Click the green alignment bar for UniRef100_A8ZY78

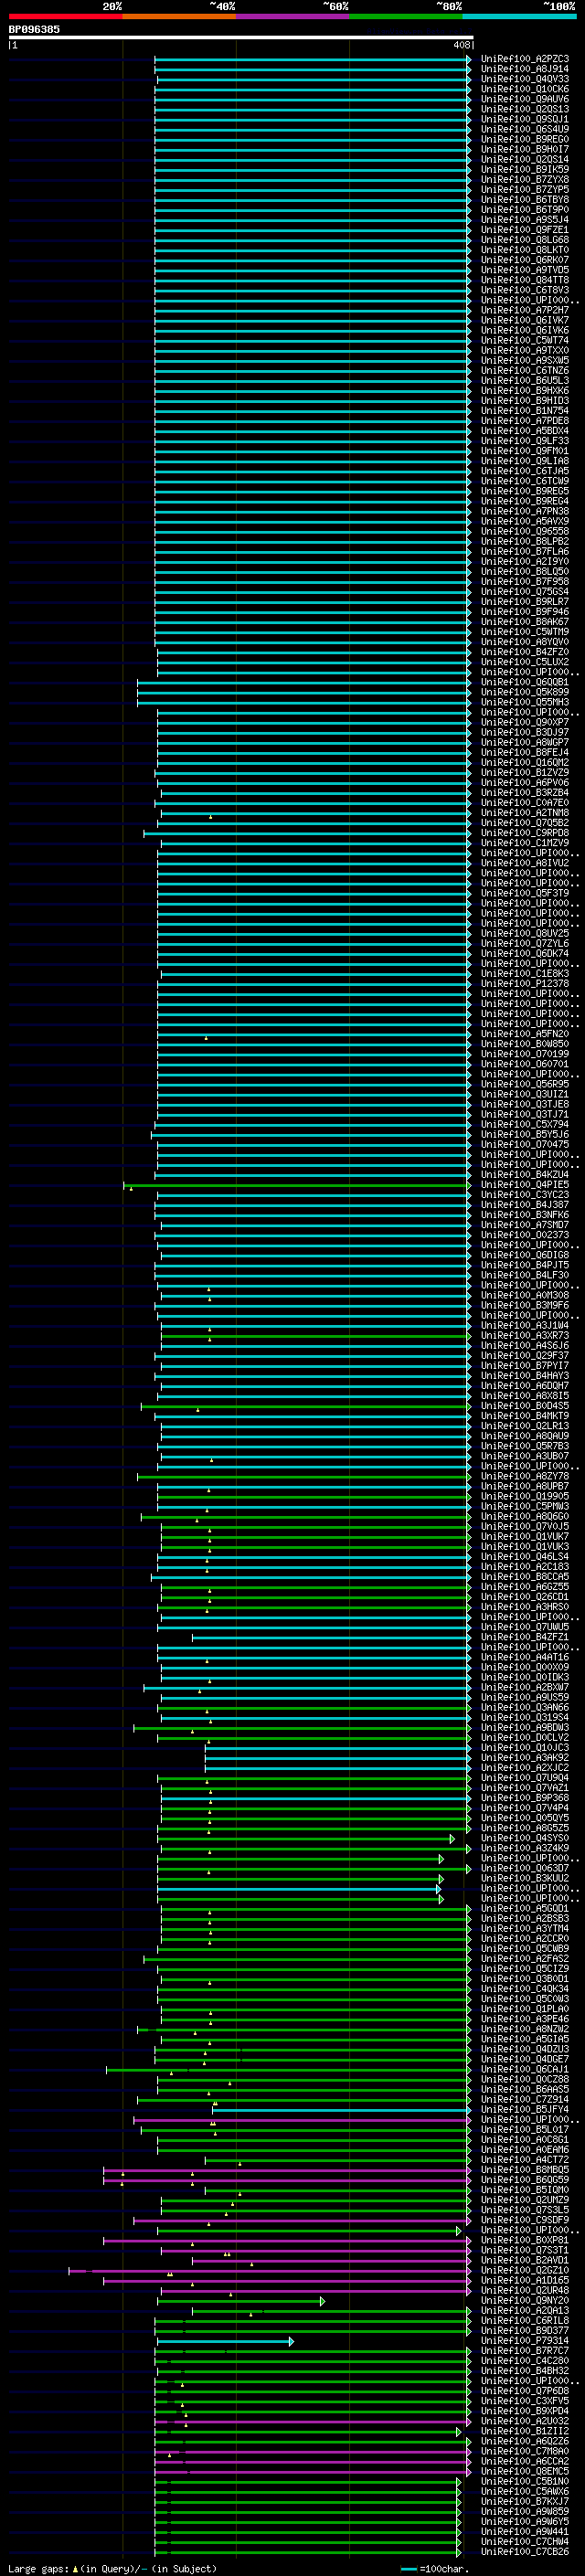(x=304, y=1476)
